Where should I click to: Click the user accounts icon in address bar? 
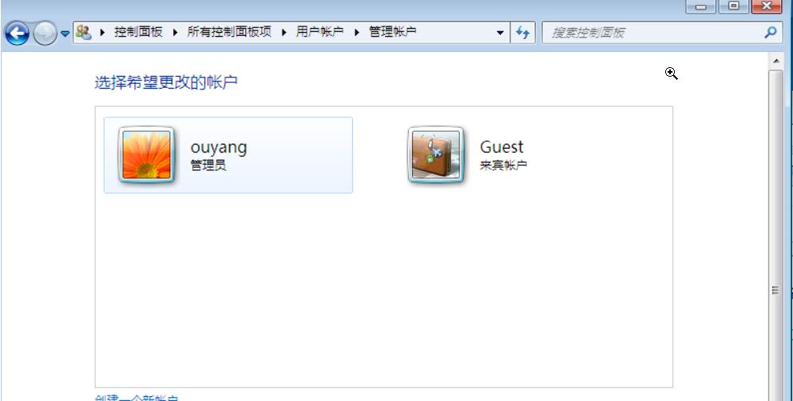click(x=83, y=33)
